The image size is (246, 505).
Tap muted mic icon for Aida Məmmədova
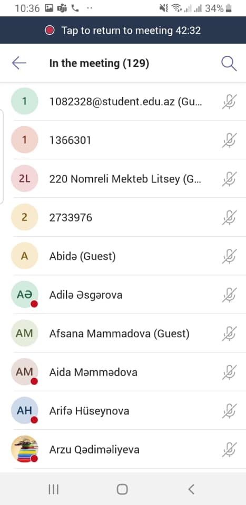[230, 372]
